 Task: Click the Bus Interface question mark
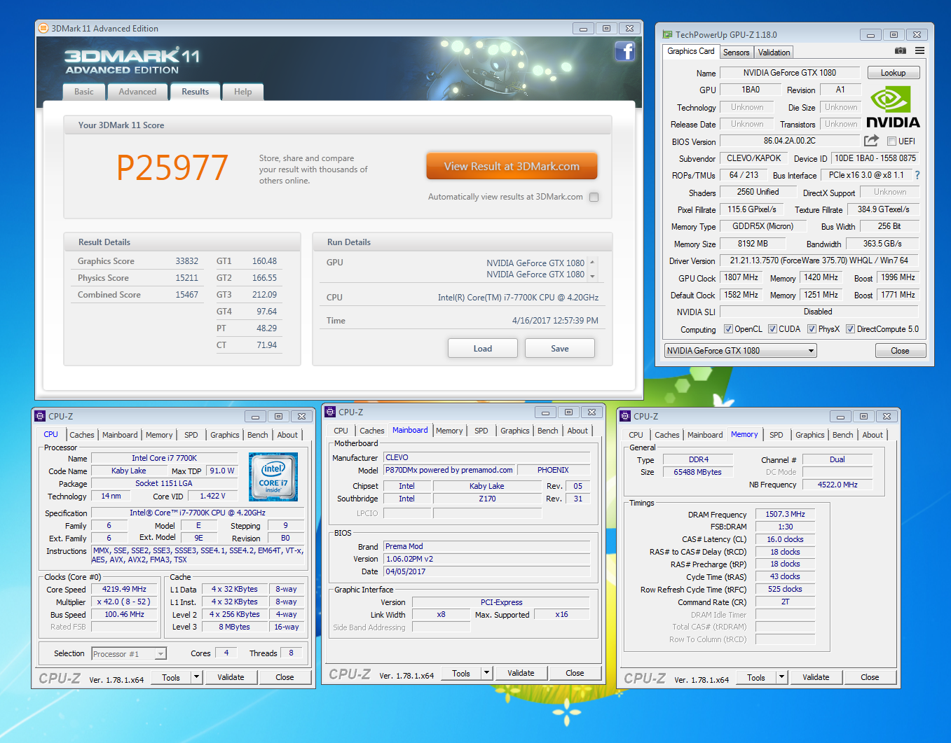click(917, 175)
